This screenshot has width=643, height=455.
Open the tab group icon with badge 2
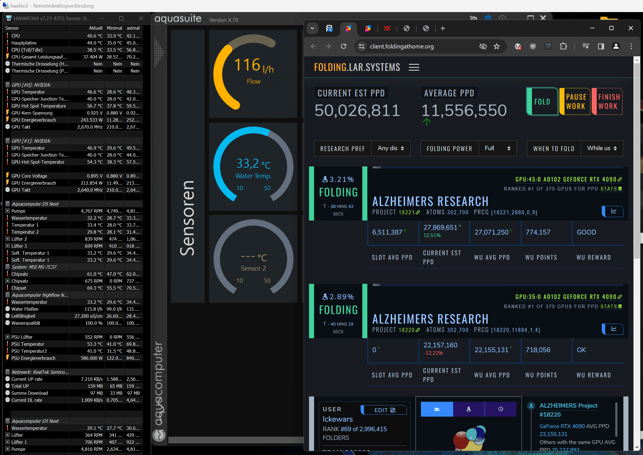tap(329, 28)
